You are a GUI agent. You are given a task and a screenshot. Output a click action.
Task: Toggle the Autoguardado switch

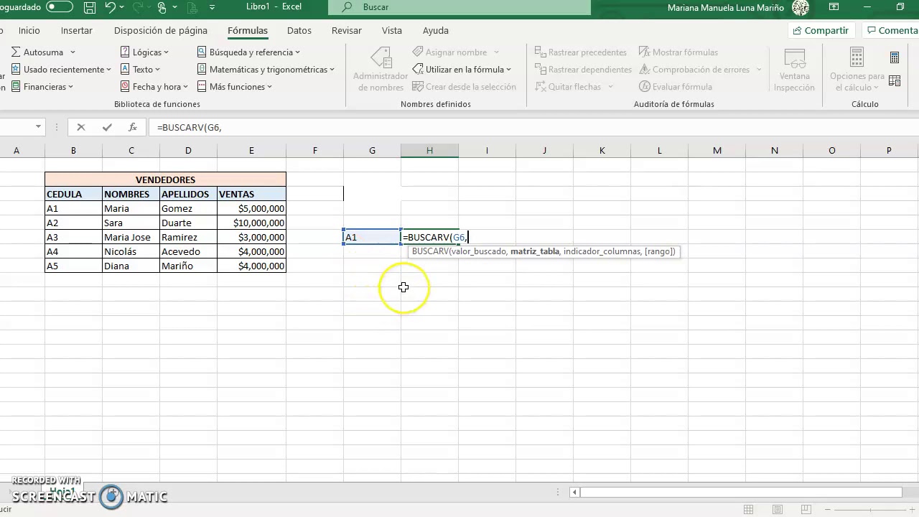pos(60,7)
